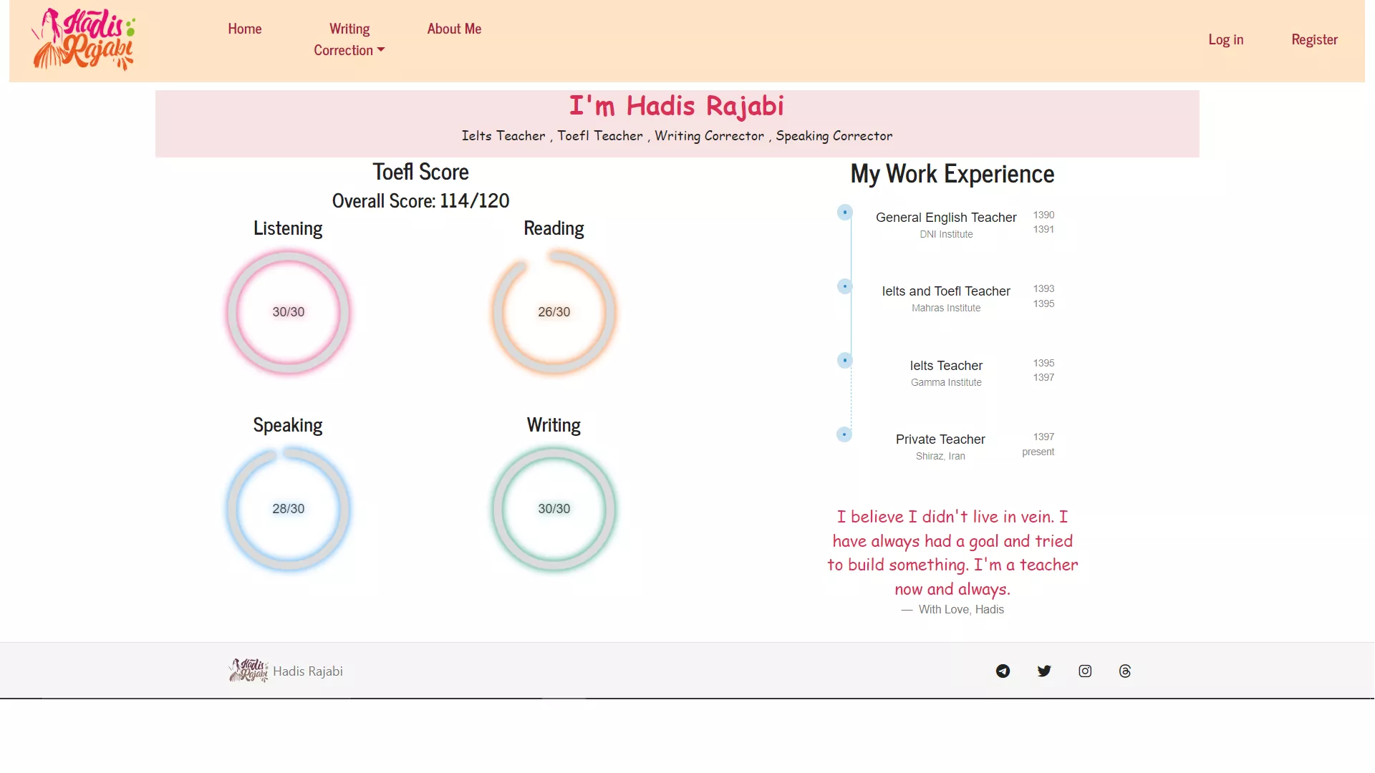Click timeline dot beside Ielts and Toefl Teacher

point(845,286)
